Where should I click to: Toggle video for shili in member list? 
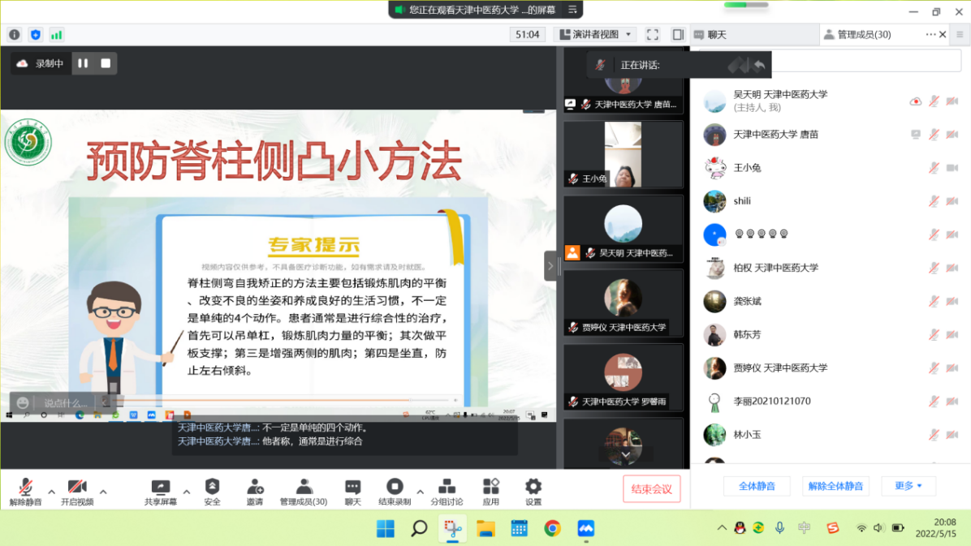click(x=952, y=201)
